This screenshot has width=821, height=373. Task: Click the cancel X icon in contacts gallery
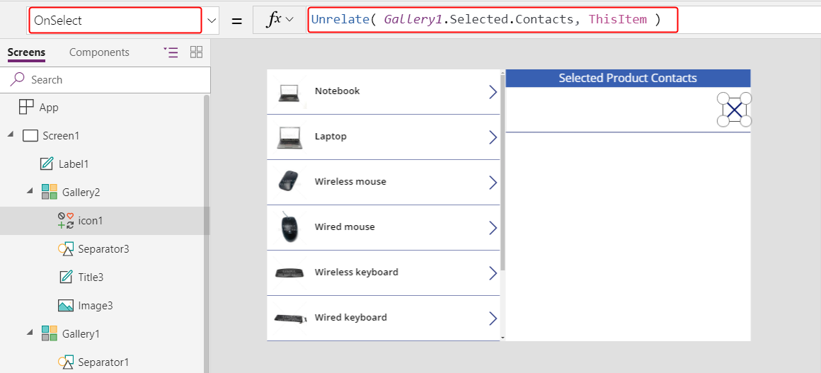tap(735, 110)
